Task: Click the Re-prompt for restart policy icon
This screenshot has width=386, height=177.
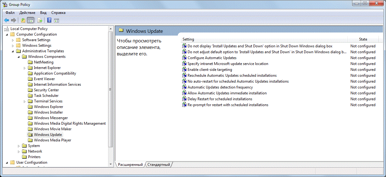Action: point(184,105)
